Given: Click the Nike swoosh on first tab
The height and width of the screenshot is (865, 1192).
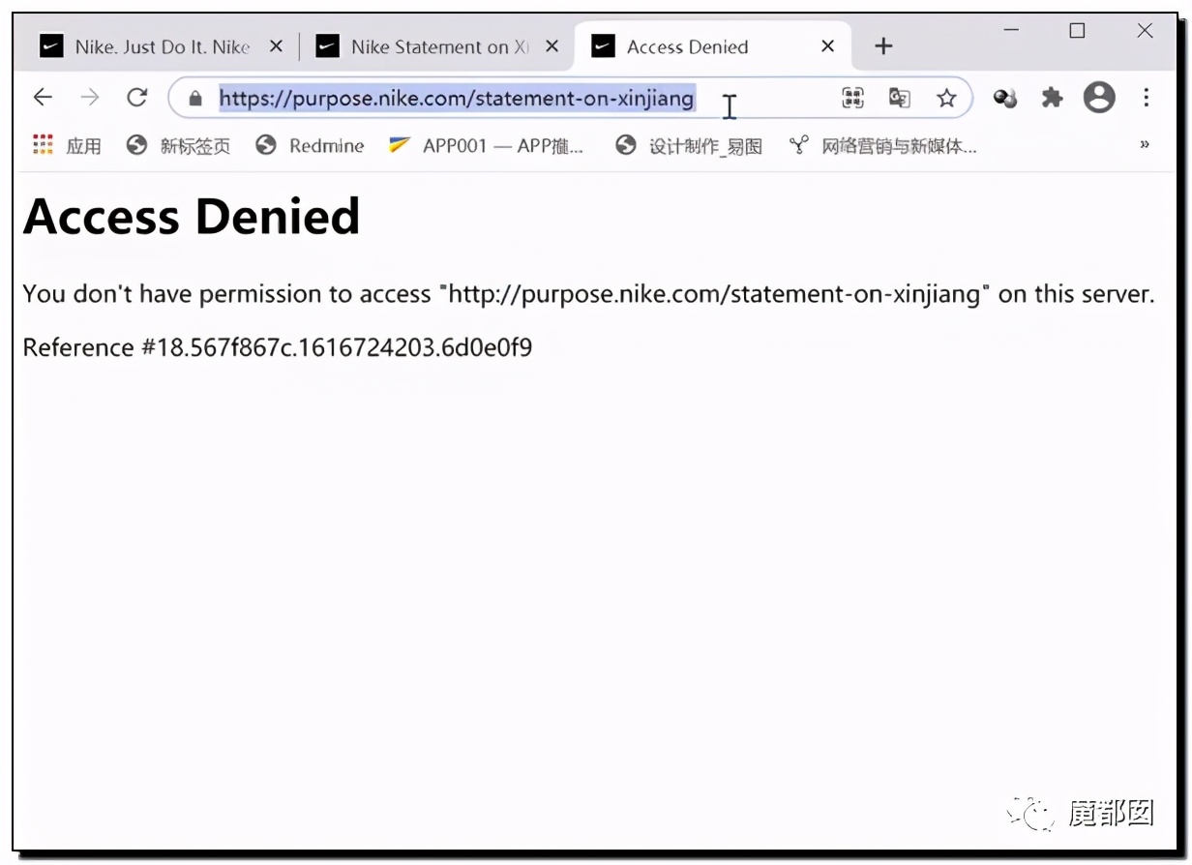Looking at the screenshot, I should (51, 46).
